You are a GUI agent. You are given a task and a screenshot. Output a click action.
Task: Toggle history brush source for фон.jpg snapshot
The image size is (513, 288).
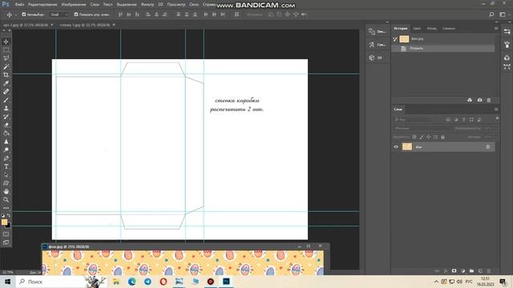pos(395,39)
